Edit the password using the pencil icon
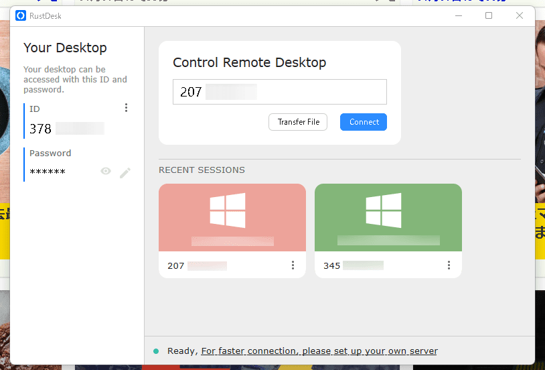545x370 pixels. pos(125,172)
